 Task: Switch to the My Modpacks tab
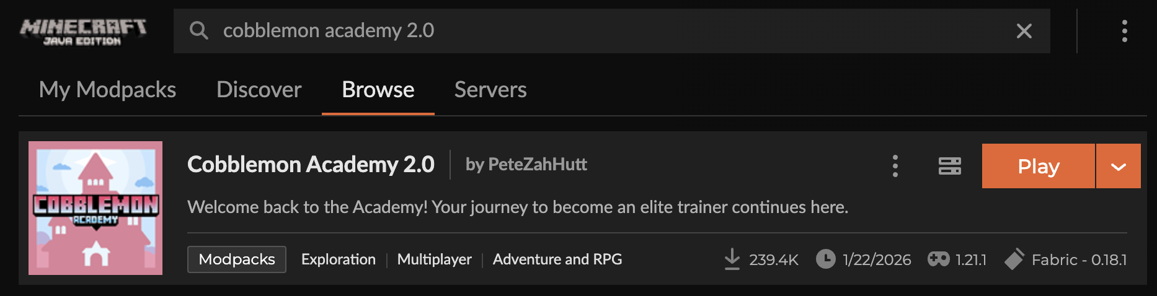coord(107,90)
